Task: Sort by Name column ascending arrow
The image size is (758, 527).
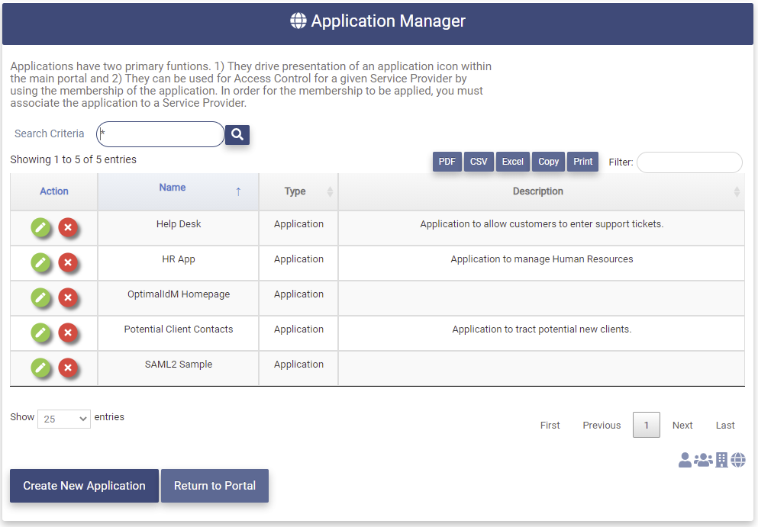Action: (238, 191)
